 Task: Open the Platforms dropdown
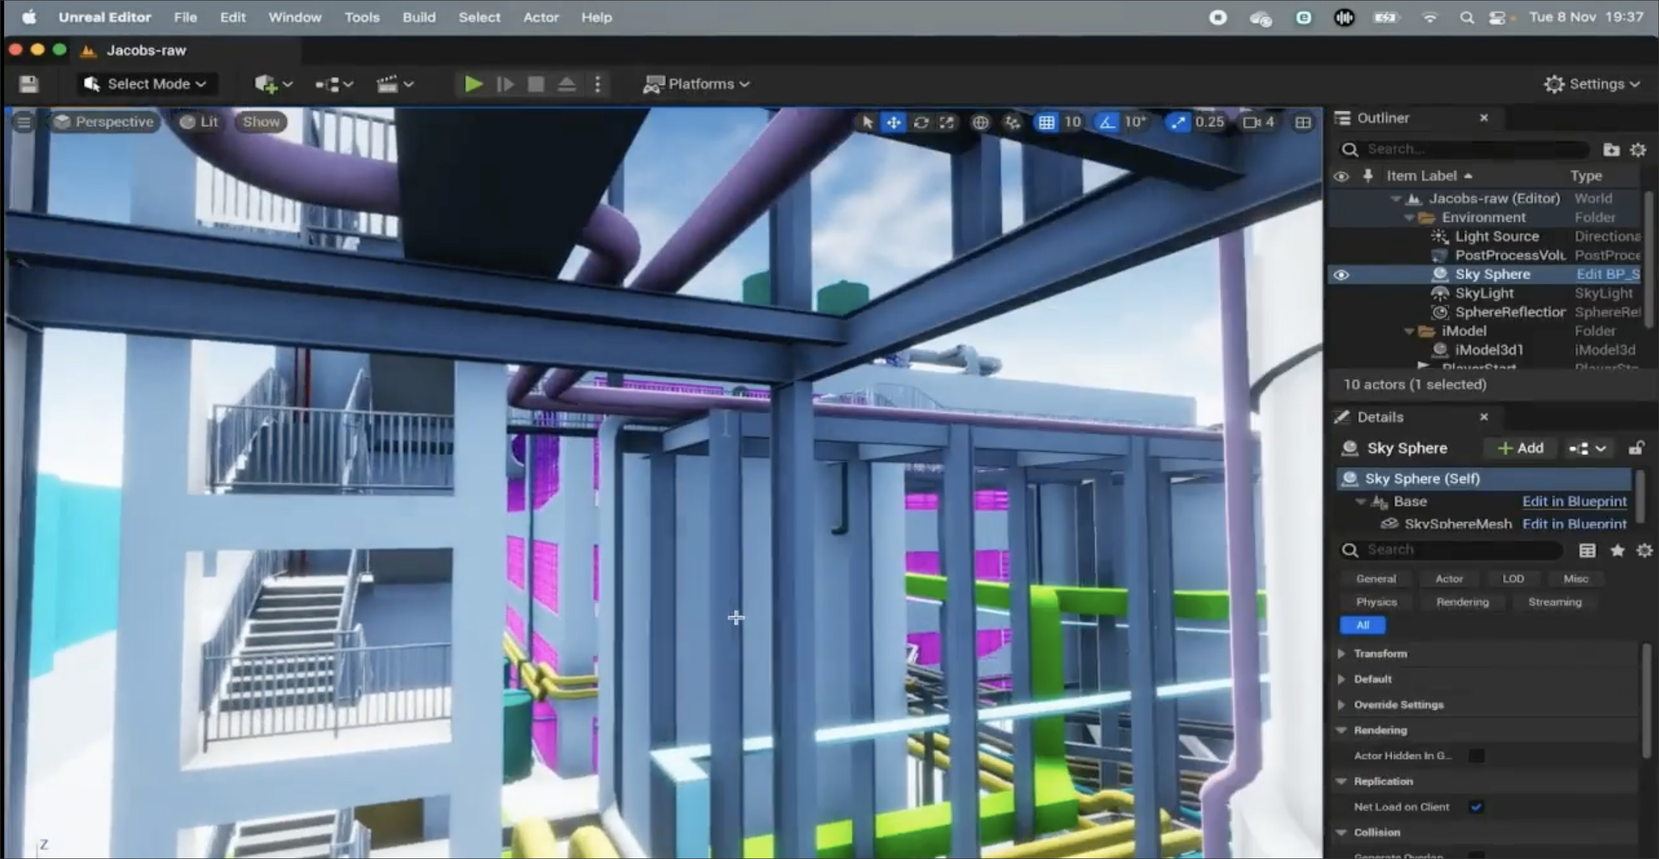(x=696, y=84)
